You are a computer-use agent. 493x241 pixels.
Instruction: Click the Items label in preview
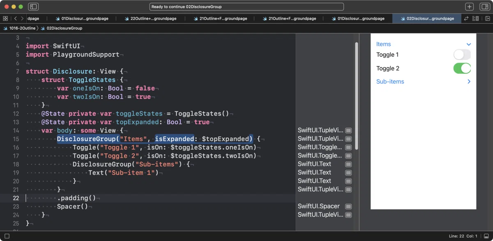point(384,44)
